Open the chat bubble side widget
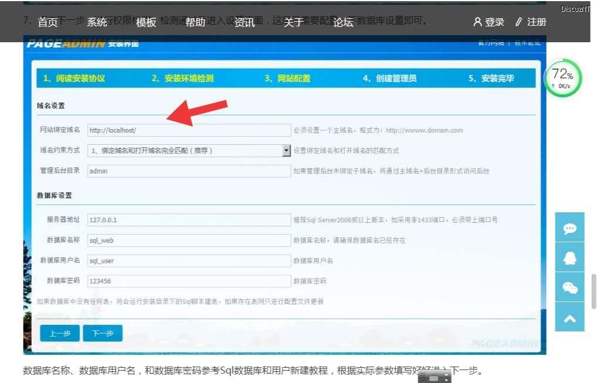The height and width of the screenshot is (383, 597). click(569, 228)
